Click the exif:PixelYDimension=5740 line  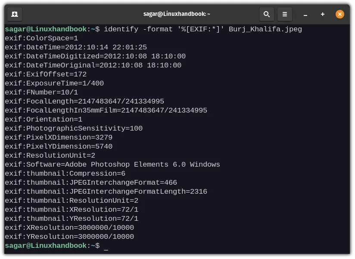click(x=59, y=146)
